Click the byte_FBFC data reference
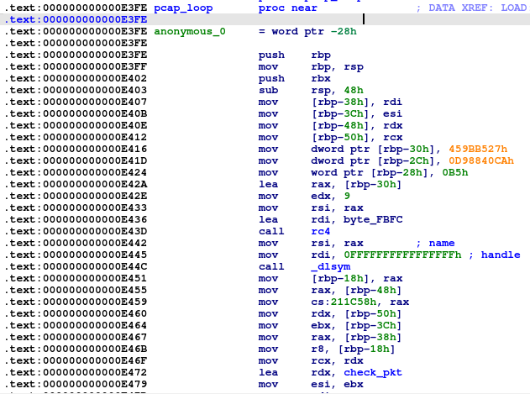Image resolution: width=530 pixels, height=394 pixels. pos(373,219)
